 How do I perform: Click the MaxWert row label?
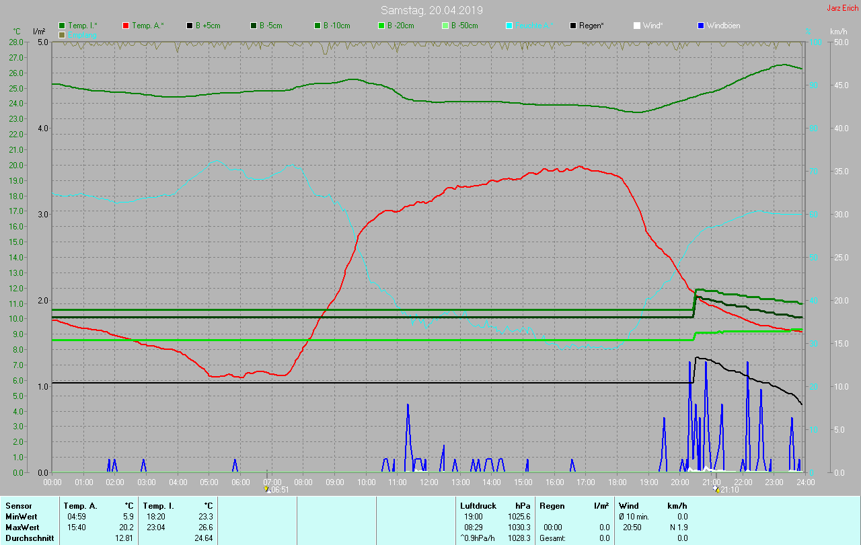pyautogui.click(x=23, y=528)
